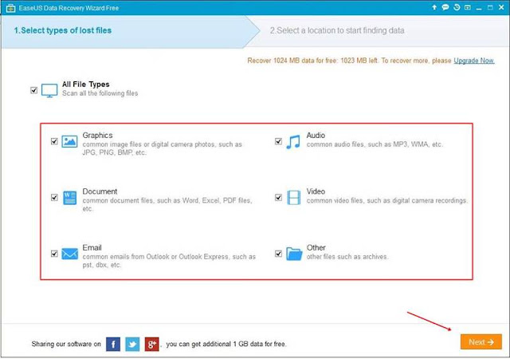The height and width of the screenshot is (359, 510).
Task: Click the Email label text
Action: coord(92,247)
